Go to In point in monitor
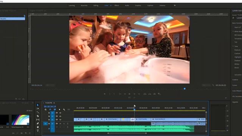This screenshot has height=136, width=242. coord(120,94)
